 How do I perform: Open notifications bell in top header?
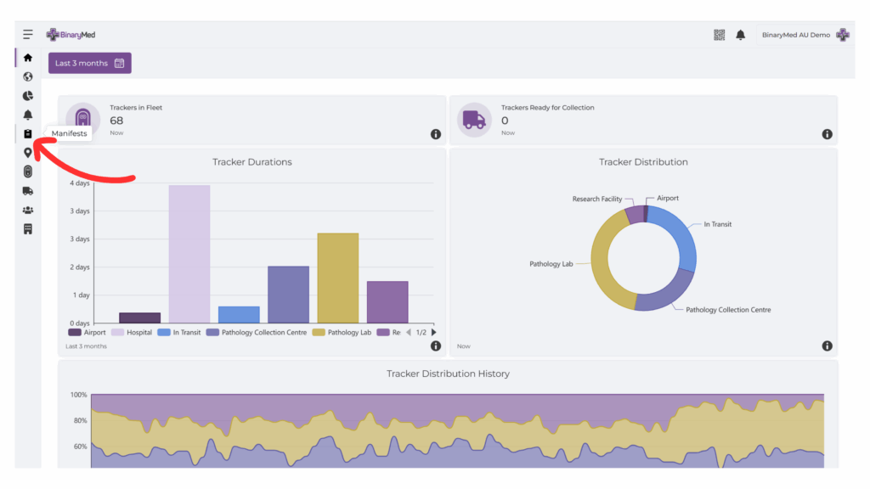741,35
